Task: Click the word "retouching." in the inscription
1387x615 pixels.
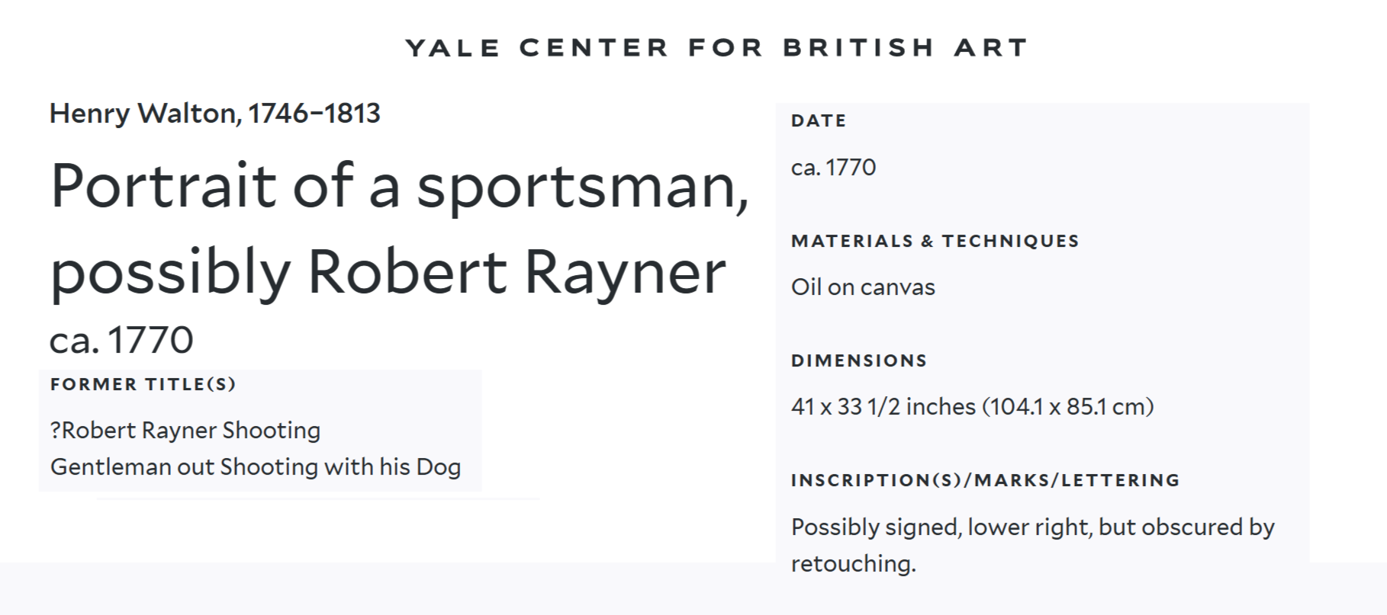Action: [x=853, y=564]
